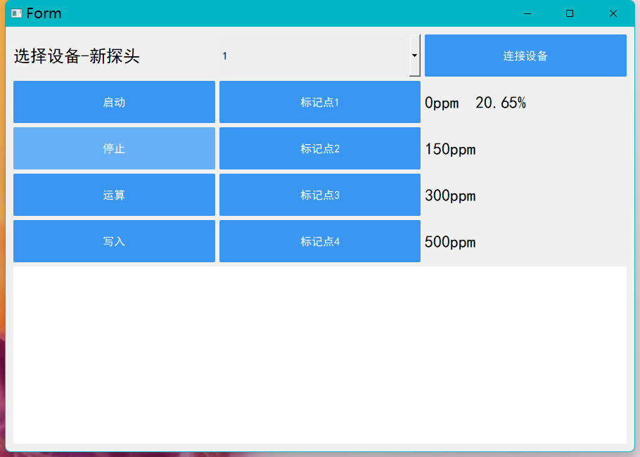Image resolution: width=640 pixels, height=457 pixels.
Task: Run the calculation with the 运算 button
Action: pyautogui.click(x=114, y=195)
